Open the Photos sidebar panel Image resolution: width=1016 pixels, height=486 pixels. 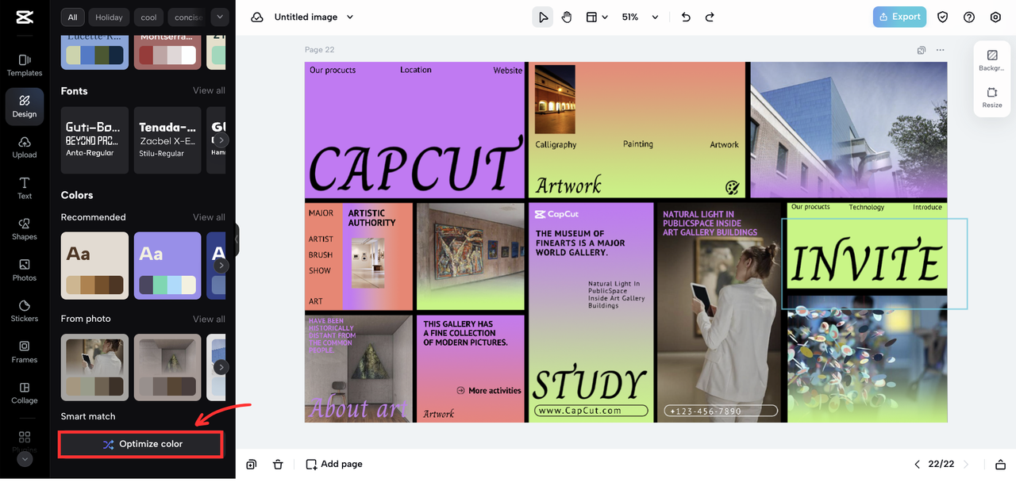click(x=25, y=270)
